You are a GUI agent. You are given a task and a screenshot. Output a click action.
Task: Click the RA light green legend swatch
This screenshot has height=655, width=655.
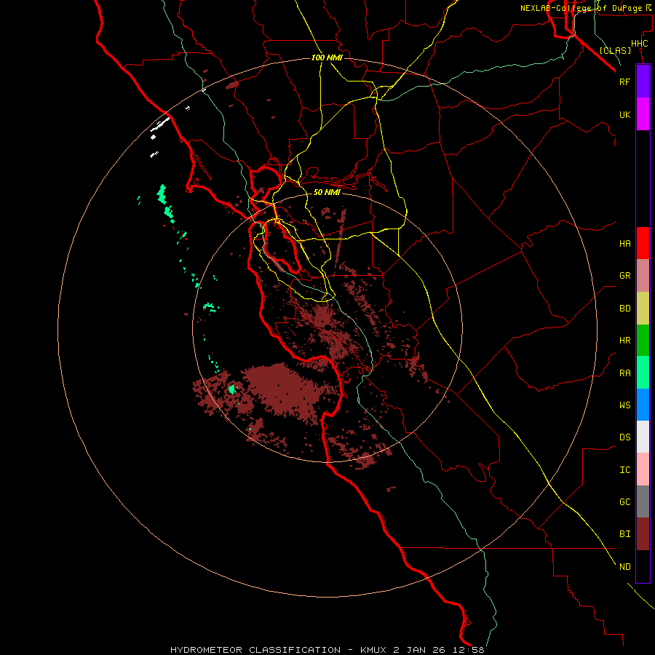point(643,373)
